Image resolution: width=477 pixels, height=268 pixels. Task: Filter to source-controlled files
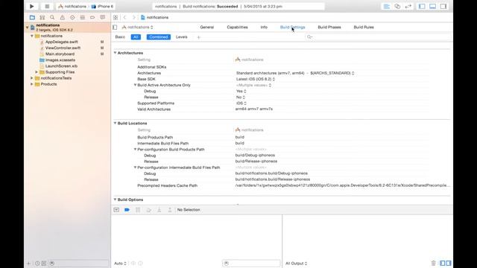[x=44, y=264]
